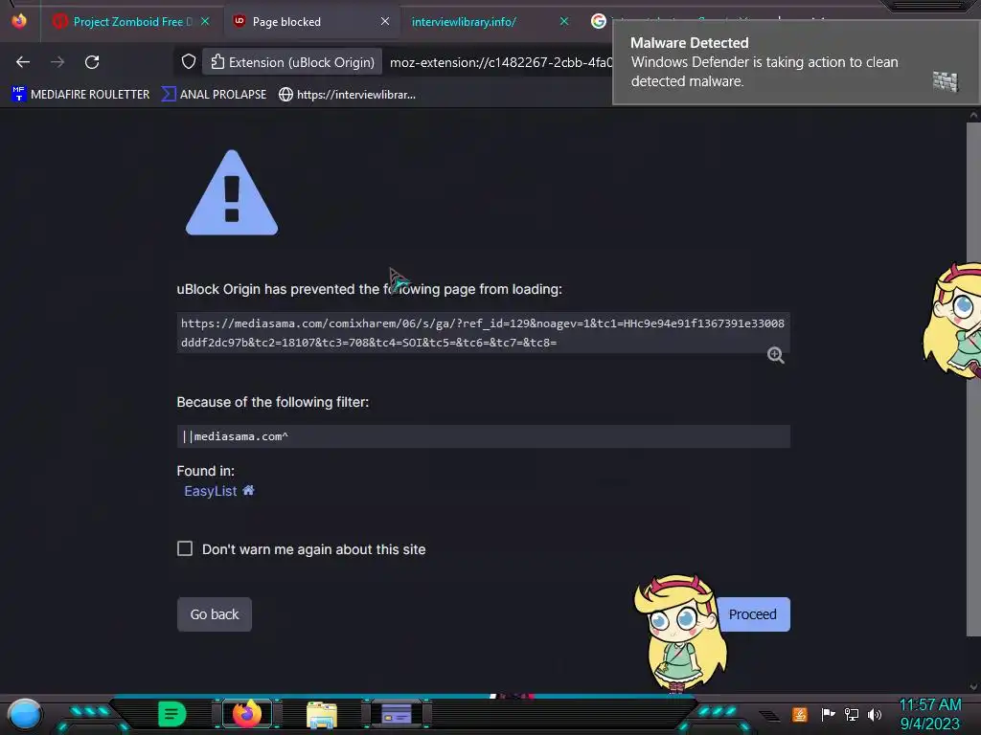Open the blue window app in taskbar
981x735 pixels.
click(396, 714)
